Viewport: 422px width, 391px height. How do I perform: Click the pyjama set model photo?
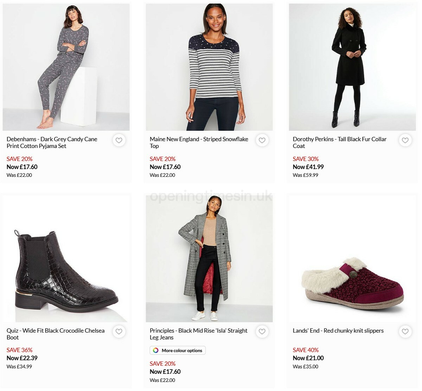[66, 65]
